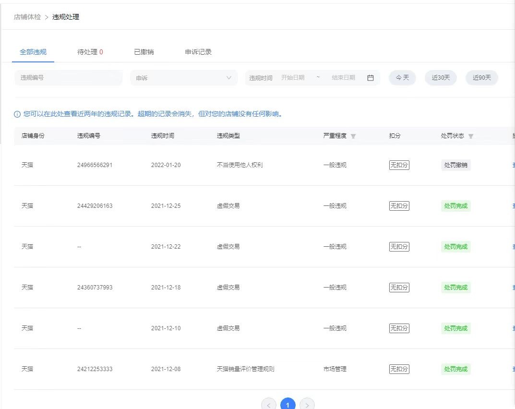Click the date 2022-01-20

coord(166,165)
